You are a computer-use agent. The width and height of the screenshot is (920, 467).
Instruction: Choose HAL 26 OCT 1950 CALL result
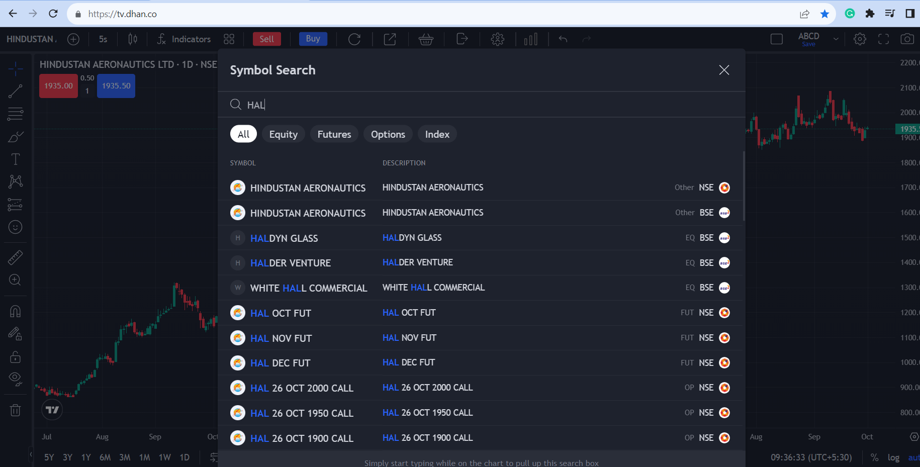point(480,413)
